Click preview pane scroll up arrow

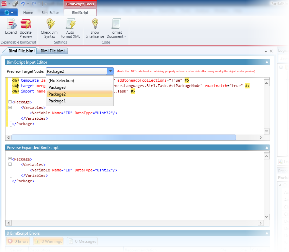coord(267,156)
